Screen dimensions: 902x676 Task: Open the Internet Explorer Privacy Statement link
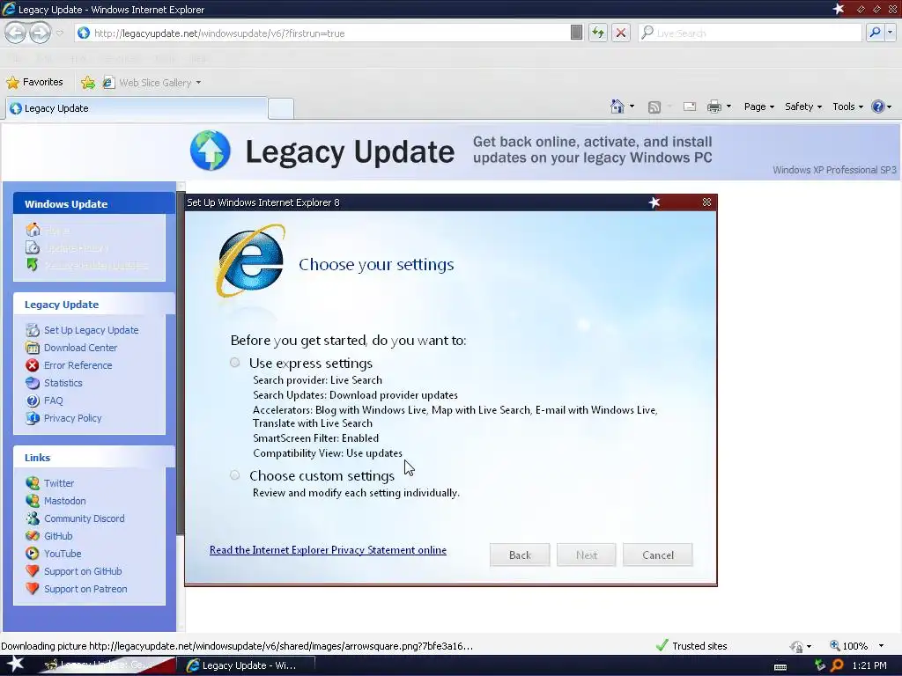click(328, 550)
